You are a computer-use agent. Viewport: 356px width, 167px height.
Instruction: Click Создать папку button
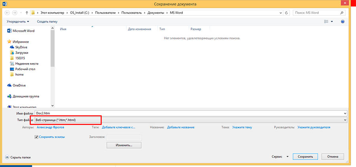[47, 22]
